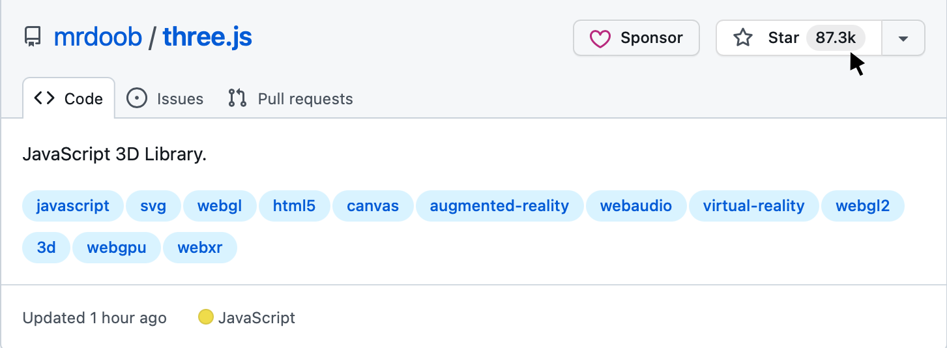Select the webgl topic tag
Screen dimensions: 947x348
coord(220,206)
